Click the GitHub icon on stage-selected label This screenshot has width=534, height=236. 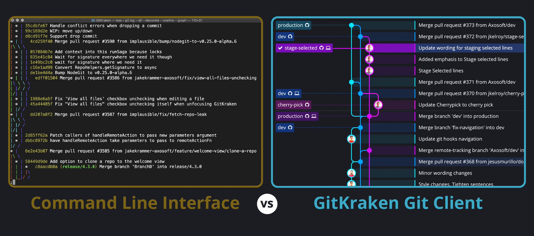(321, 48)
